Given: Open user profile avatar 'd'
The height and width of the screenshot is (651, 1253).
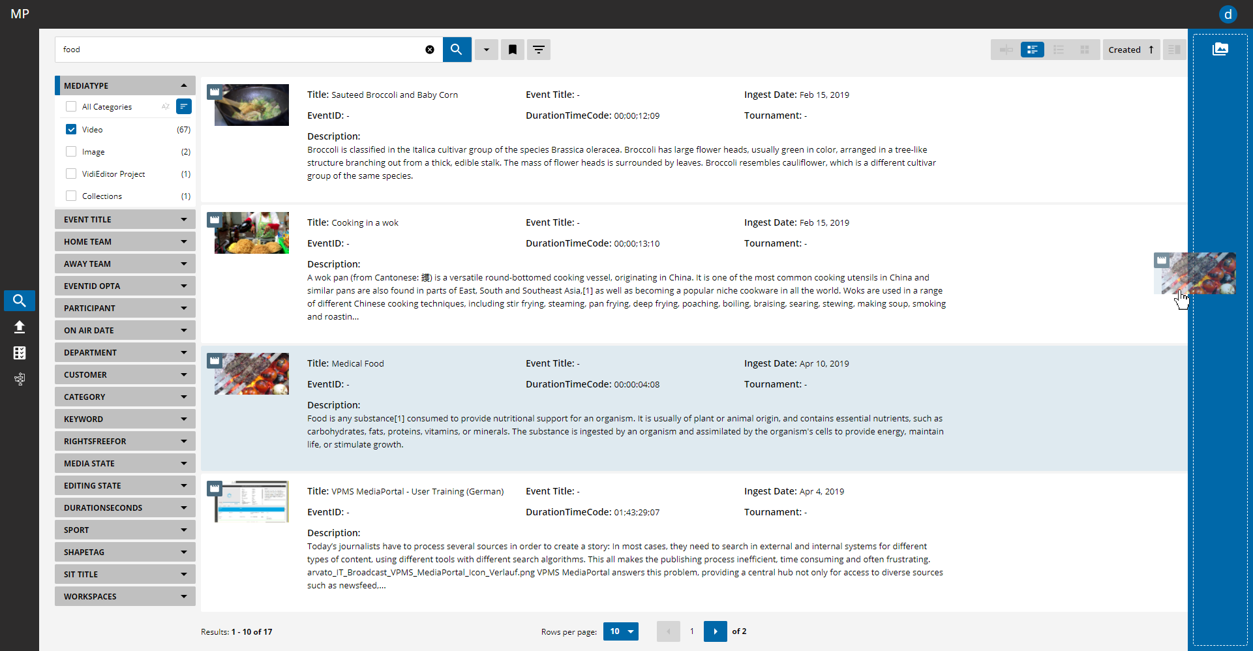Looking at the screenshot, I should click(1228, 14).
